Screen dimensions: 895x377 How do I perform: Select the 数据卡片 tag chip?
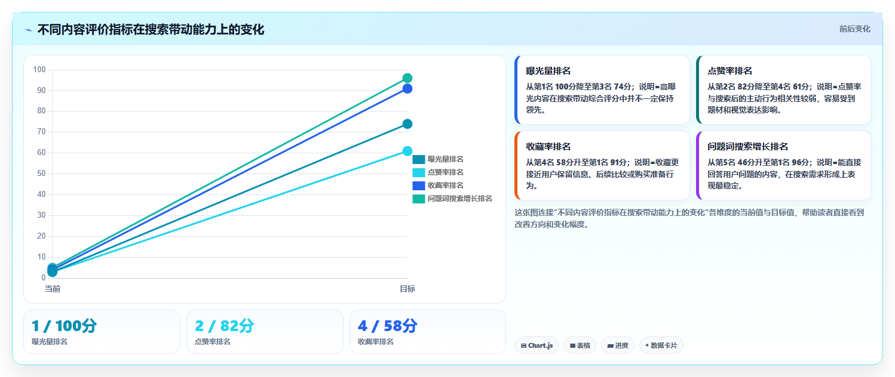(661, 345)
